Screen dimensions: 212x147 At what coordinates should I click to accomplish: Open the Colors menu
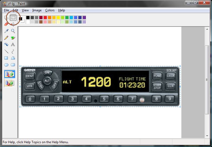50,10
